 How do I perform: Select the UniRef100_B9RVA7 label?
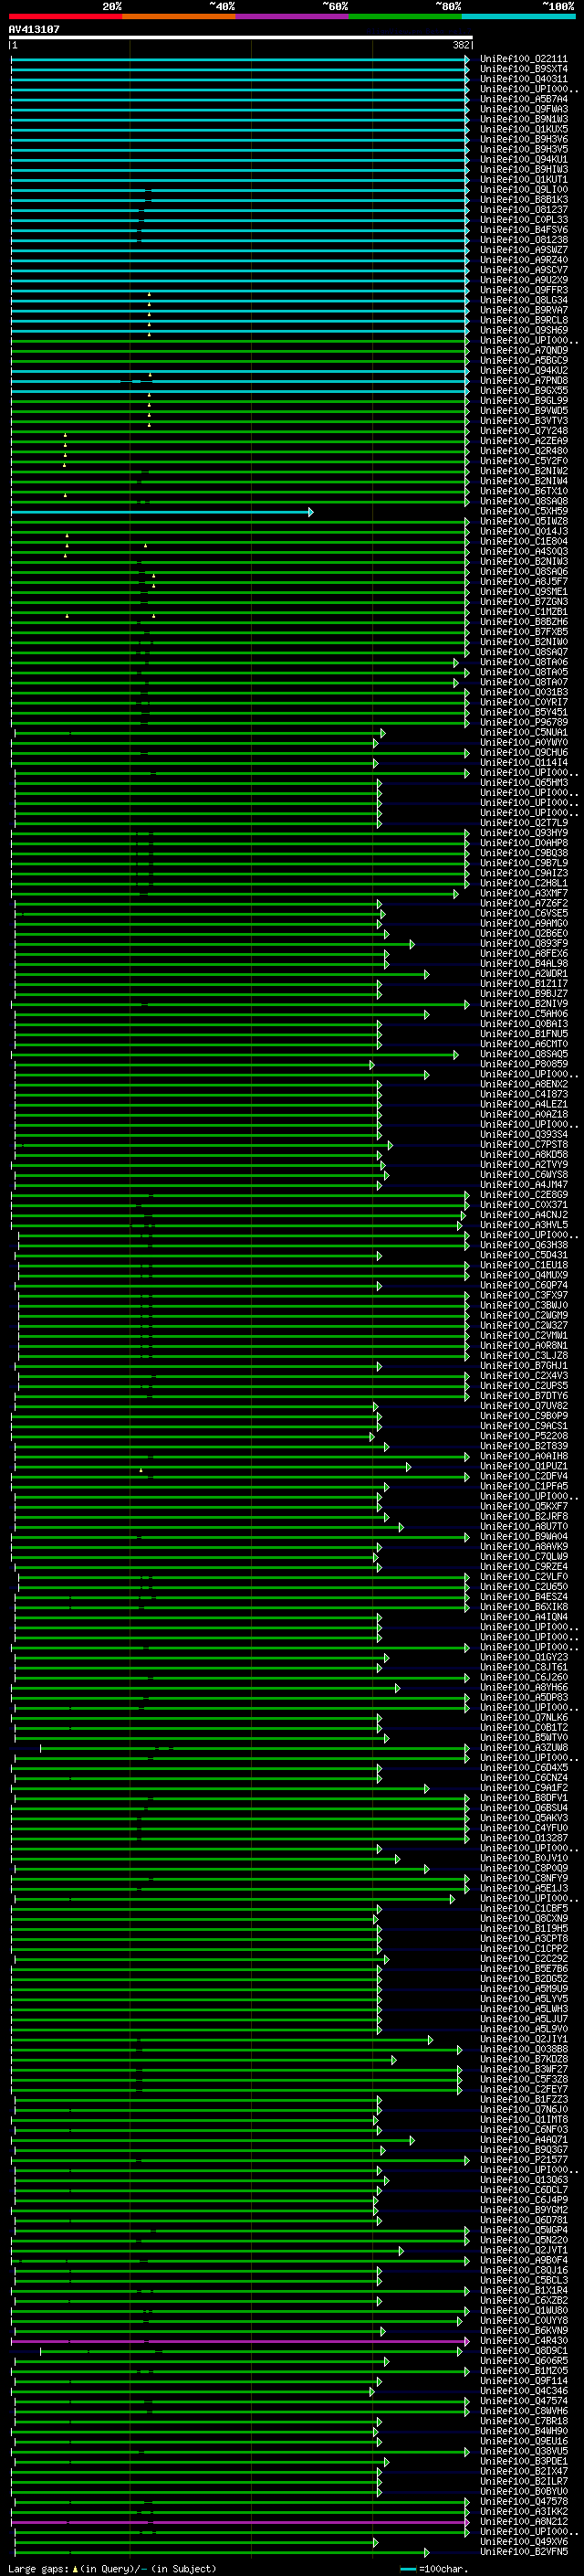point(524,310)
